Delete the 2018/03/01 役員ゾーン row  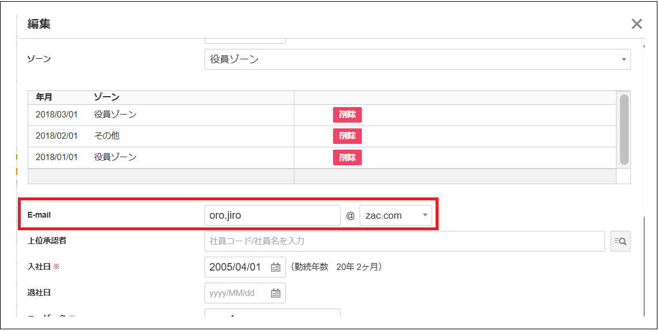click(x=347, y=115)
